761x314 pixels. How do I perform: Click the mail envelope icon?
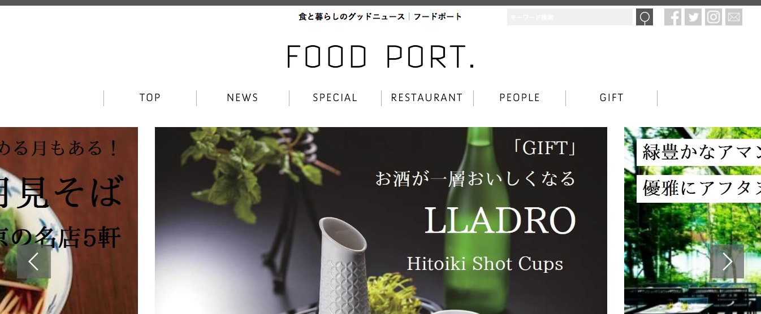(734, 17)
